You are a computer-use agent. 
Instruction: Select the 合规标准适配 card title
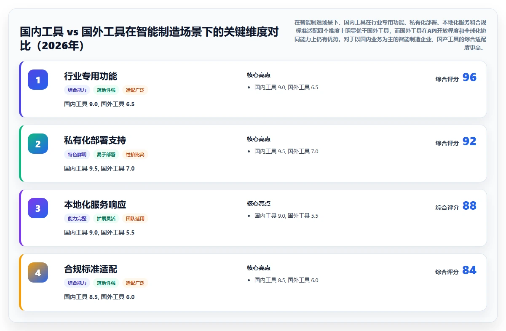pos(91,269)
